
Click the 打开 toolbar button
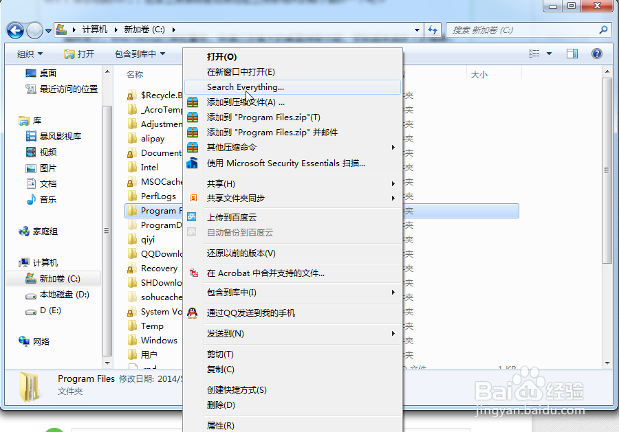79,54
